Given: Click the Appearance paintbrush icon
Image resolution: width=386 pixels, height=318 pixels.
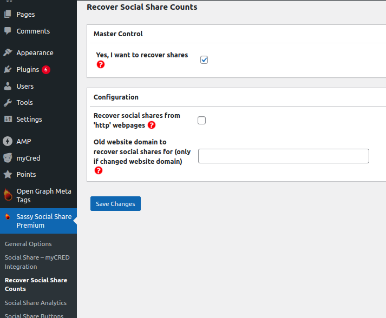Looking at the screenshot, I should point(8,52).
